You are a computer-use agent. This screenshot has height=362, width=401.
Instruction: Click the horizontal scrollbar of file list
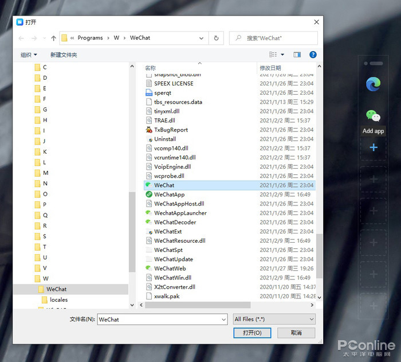point(198,305)
